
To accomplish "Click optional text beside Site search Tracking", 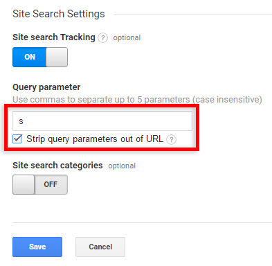I will click(127, 37).
